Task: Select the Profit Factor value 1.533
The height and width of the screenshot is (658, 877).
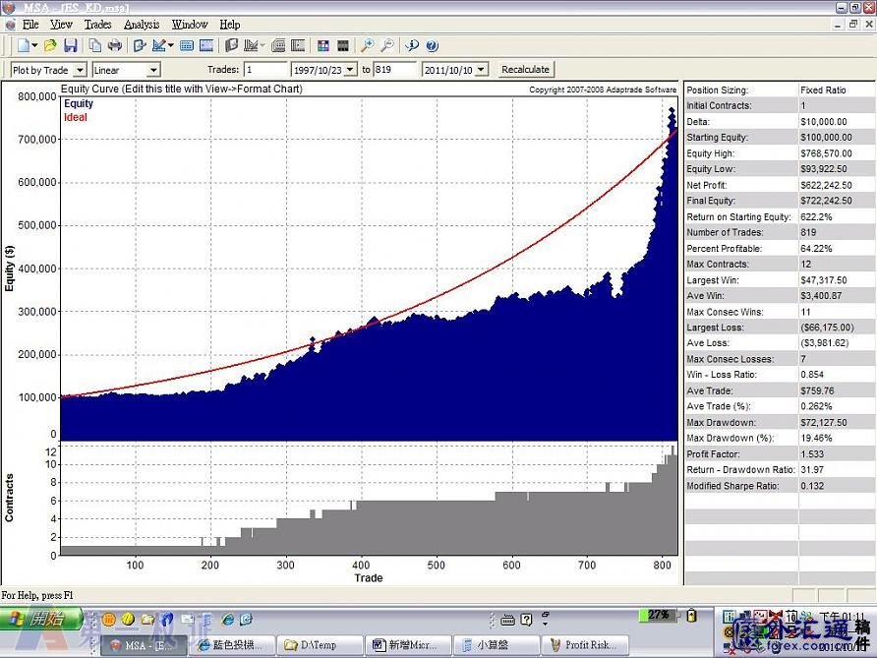Action: pyautogui.click(x=812, y=454)
